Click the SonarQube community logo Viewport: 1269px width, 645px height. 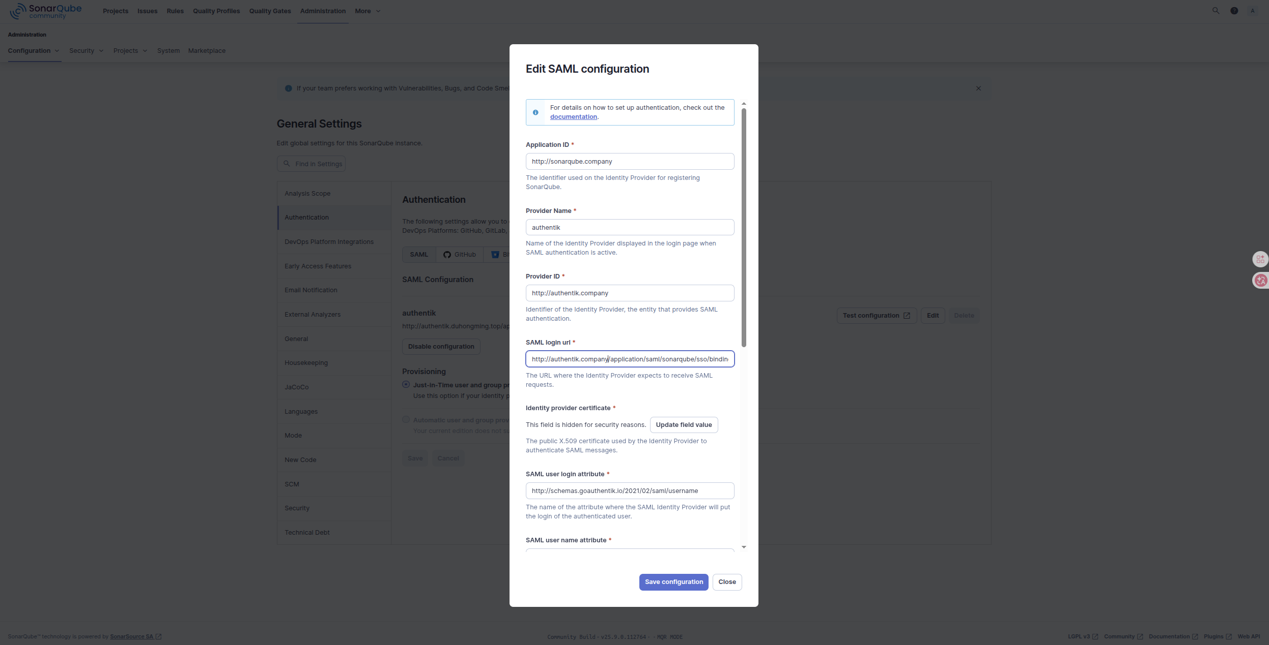tap(45, 11)
